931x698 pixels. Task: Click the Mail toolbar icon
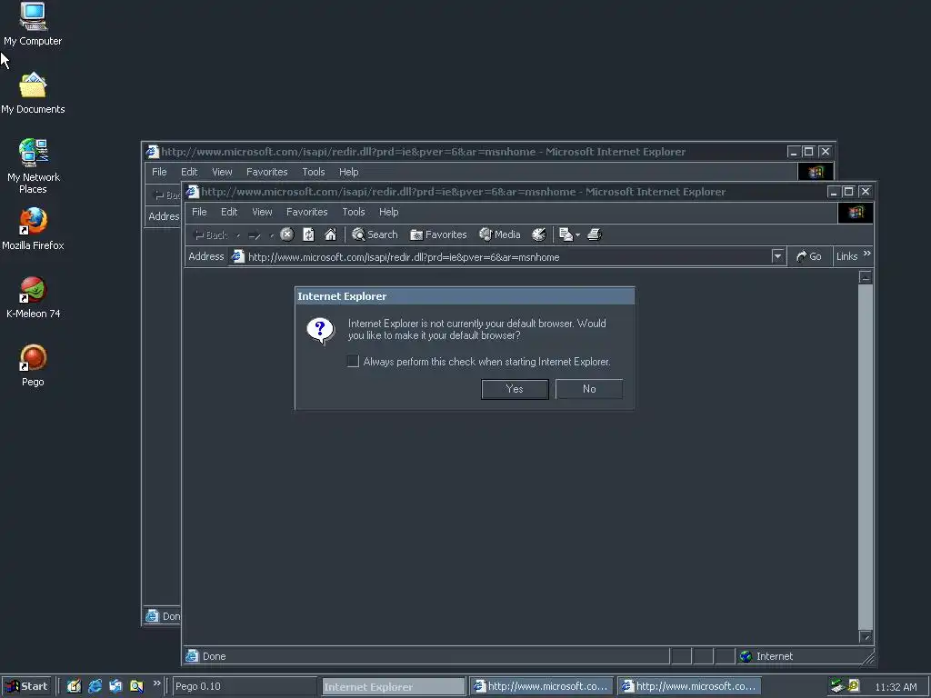566,234
